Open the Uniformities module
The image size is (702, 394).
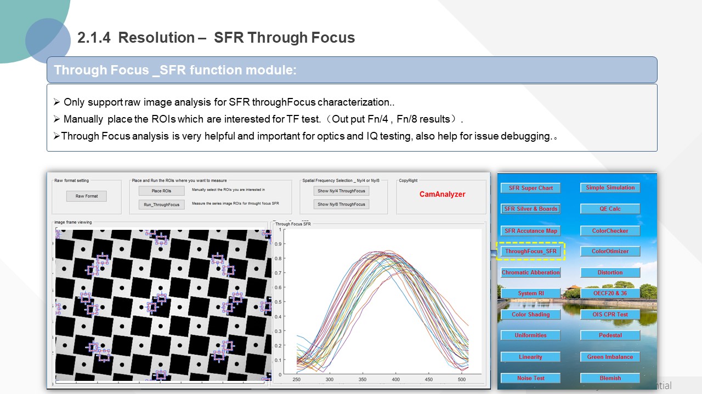[x=530, y=335]
